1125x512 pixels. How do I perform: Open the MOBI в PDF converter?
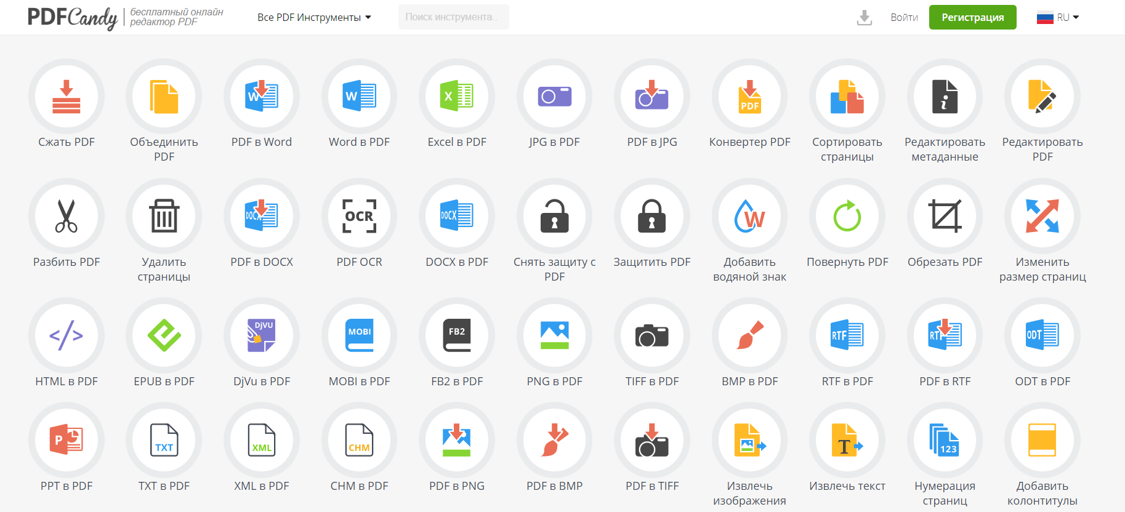pyautogui.click(x=360, y=335)
